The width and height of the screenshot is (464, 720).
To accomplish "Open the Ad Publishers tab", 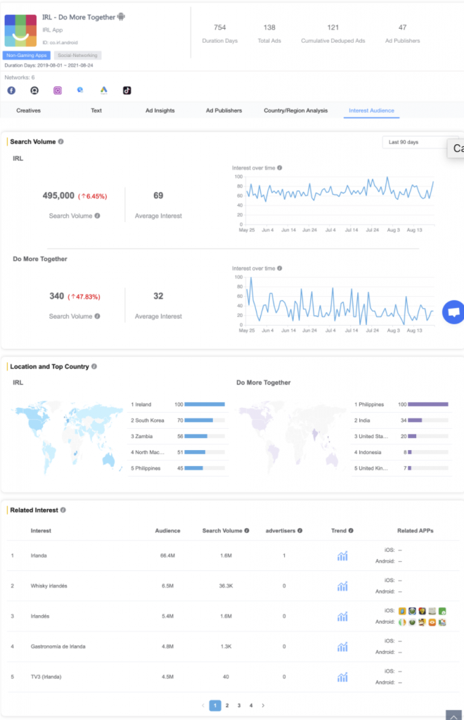I will [224, 110].
